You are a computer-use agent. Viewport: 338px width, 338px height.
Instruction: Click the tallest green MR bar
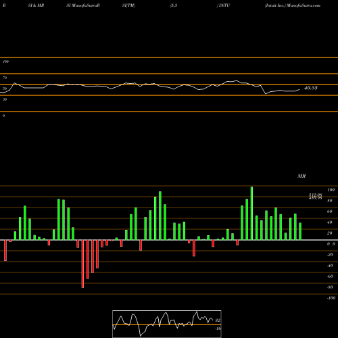[x=251, y=213]
